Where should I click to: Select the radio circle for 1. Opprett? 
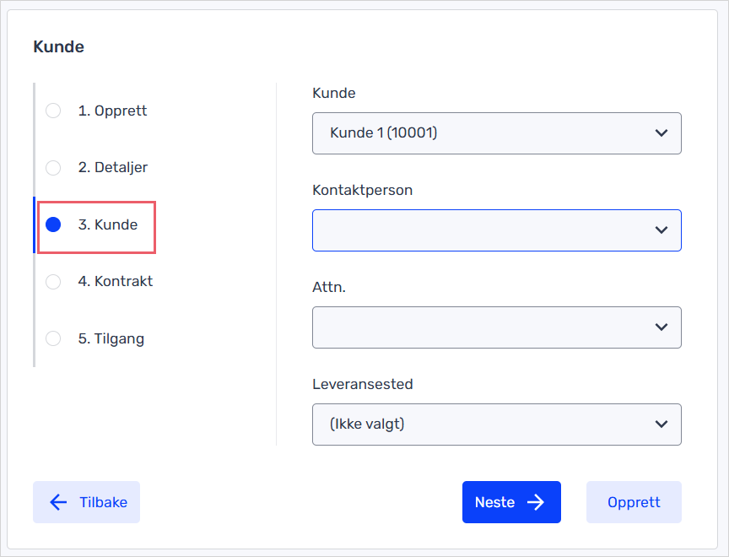tap(53, 111)
